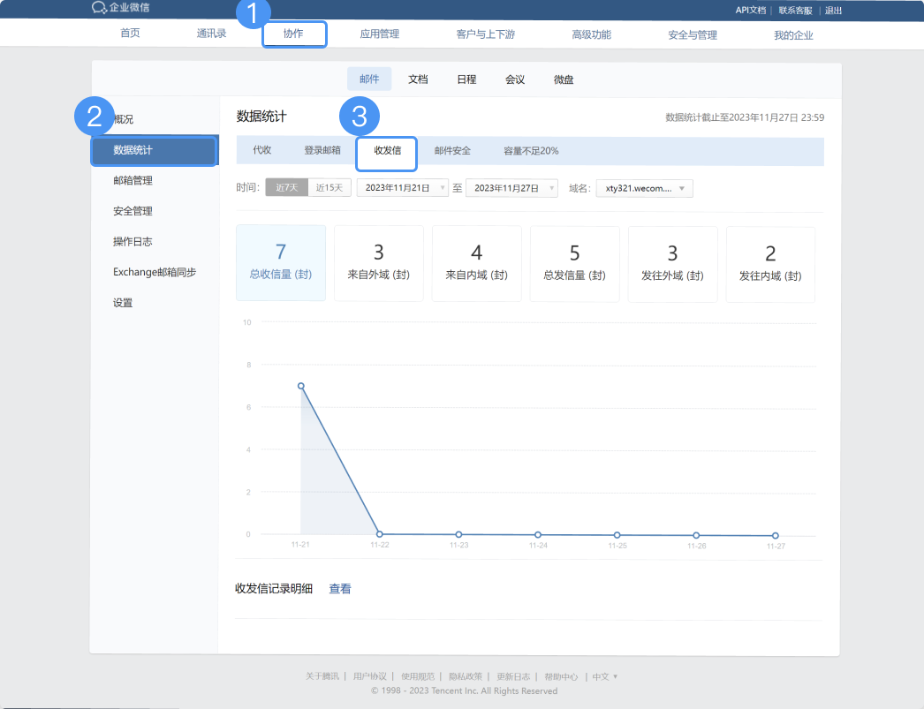Select the 协作 top navigation tab
The width and height of the screenshot is (924, 709).
293,34
